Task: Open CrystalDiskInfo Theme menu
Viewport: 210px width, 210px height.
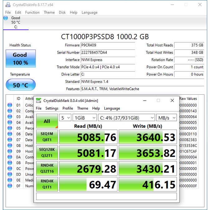Action: [x=49, y=12]
